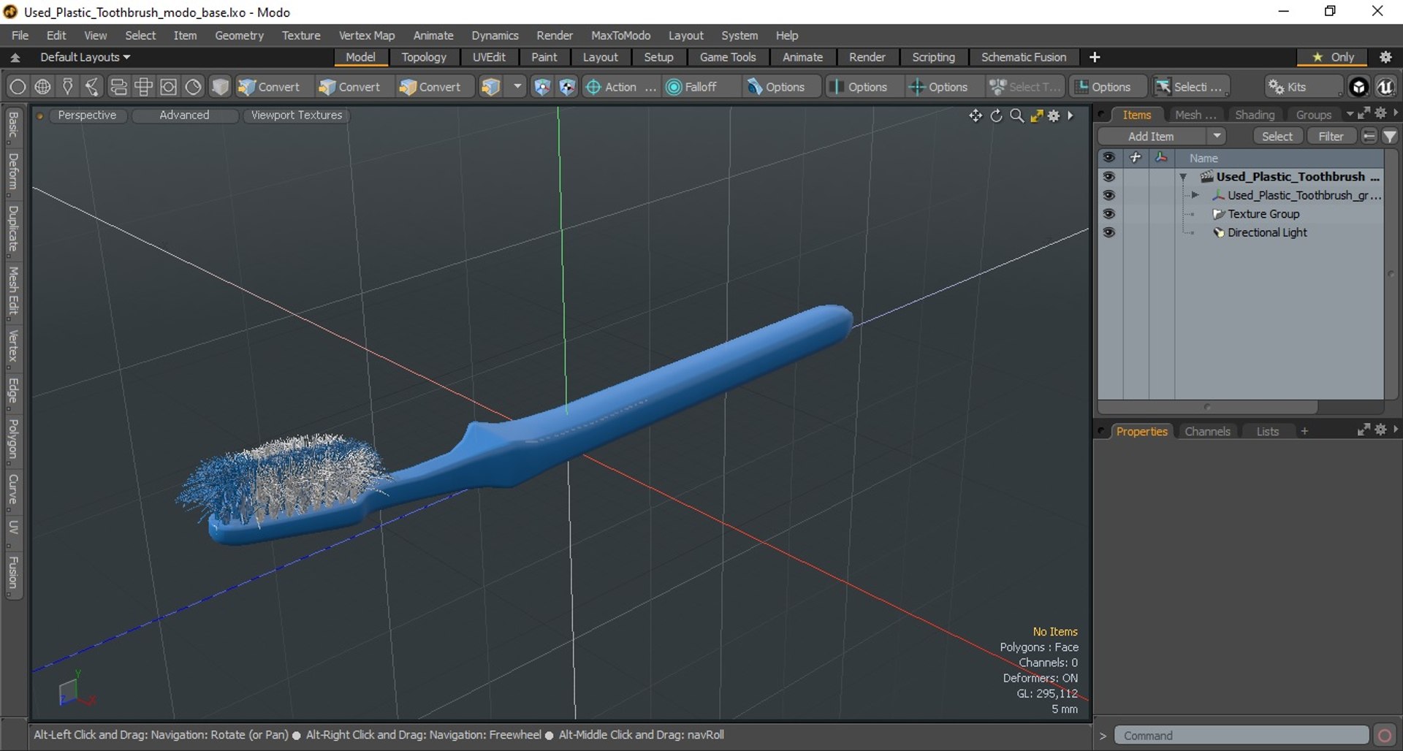Image resolution: width=1403 pixels, height=751 pixels.
Task: Click red record circle beside Command
Action: [x=1385, y=735]
